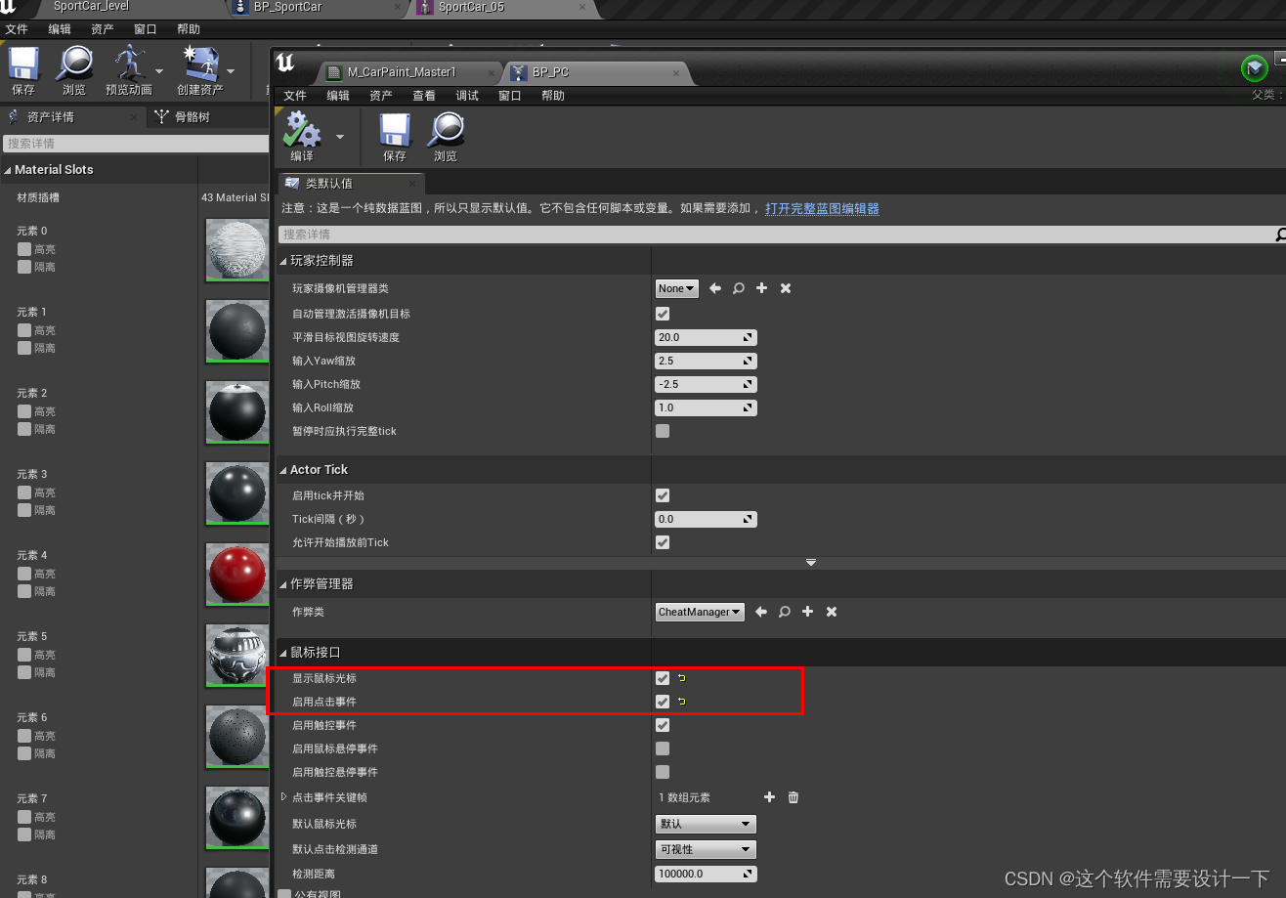Use the selected asset arrow for the 玩家摄像机管理器类 row
1286x898 pixels.
[x=715, y=288]
